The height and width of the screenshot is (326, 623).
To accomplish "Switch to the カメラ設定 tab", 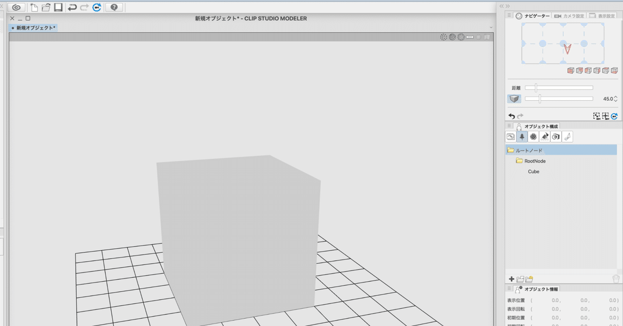I will 569,16.
